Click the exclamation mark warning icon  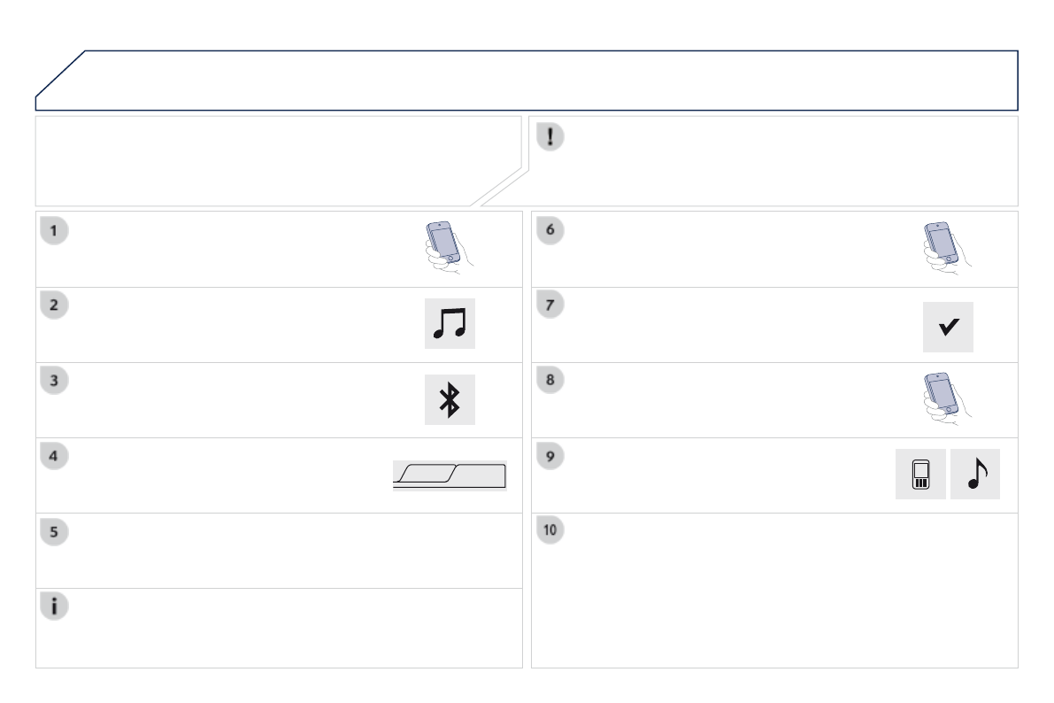(x=551, y=138)
